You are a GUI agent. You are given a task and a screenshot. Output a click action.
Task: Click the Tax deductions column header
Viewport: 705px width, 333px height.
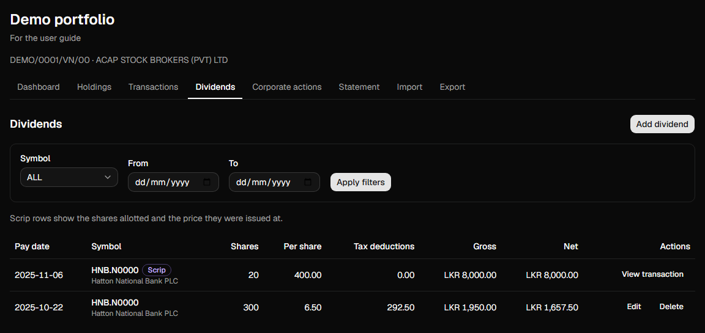point(384,246)
